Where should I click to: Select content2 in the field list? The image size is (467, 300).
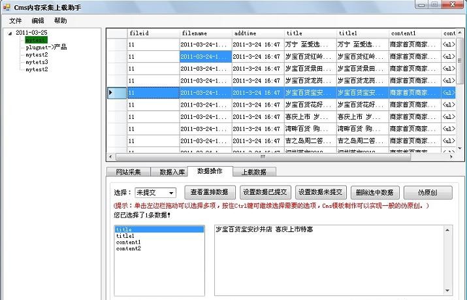click(x=159, y=248)
